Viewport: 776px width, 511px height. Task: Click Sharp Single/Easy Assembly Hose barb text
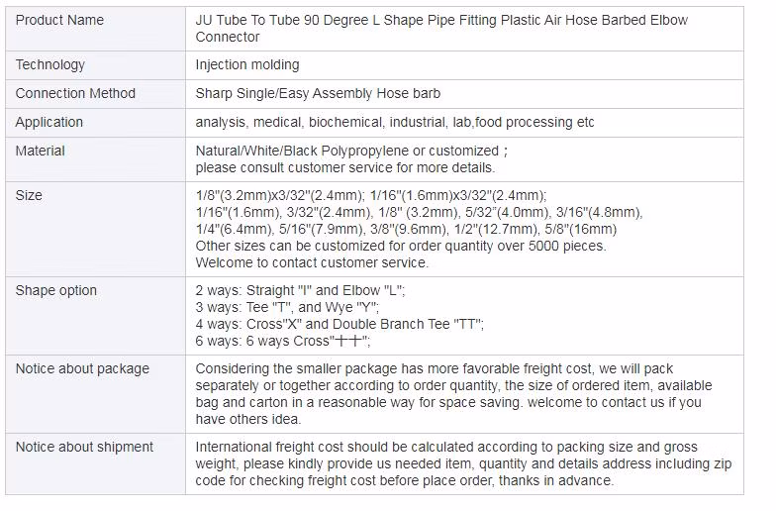318,93
